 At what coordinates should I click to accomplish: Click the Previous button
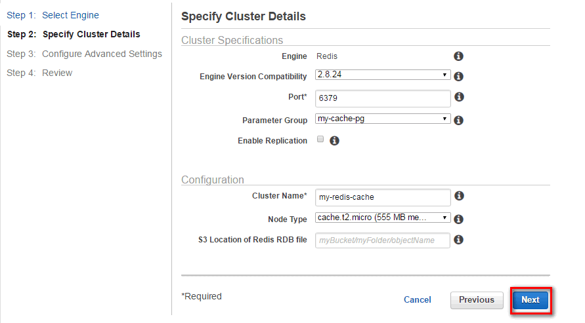(477, 300)
